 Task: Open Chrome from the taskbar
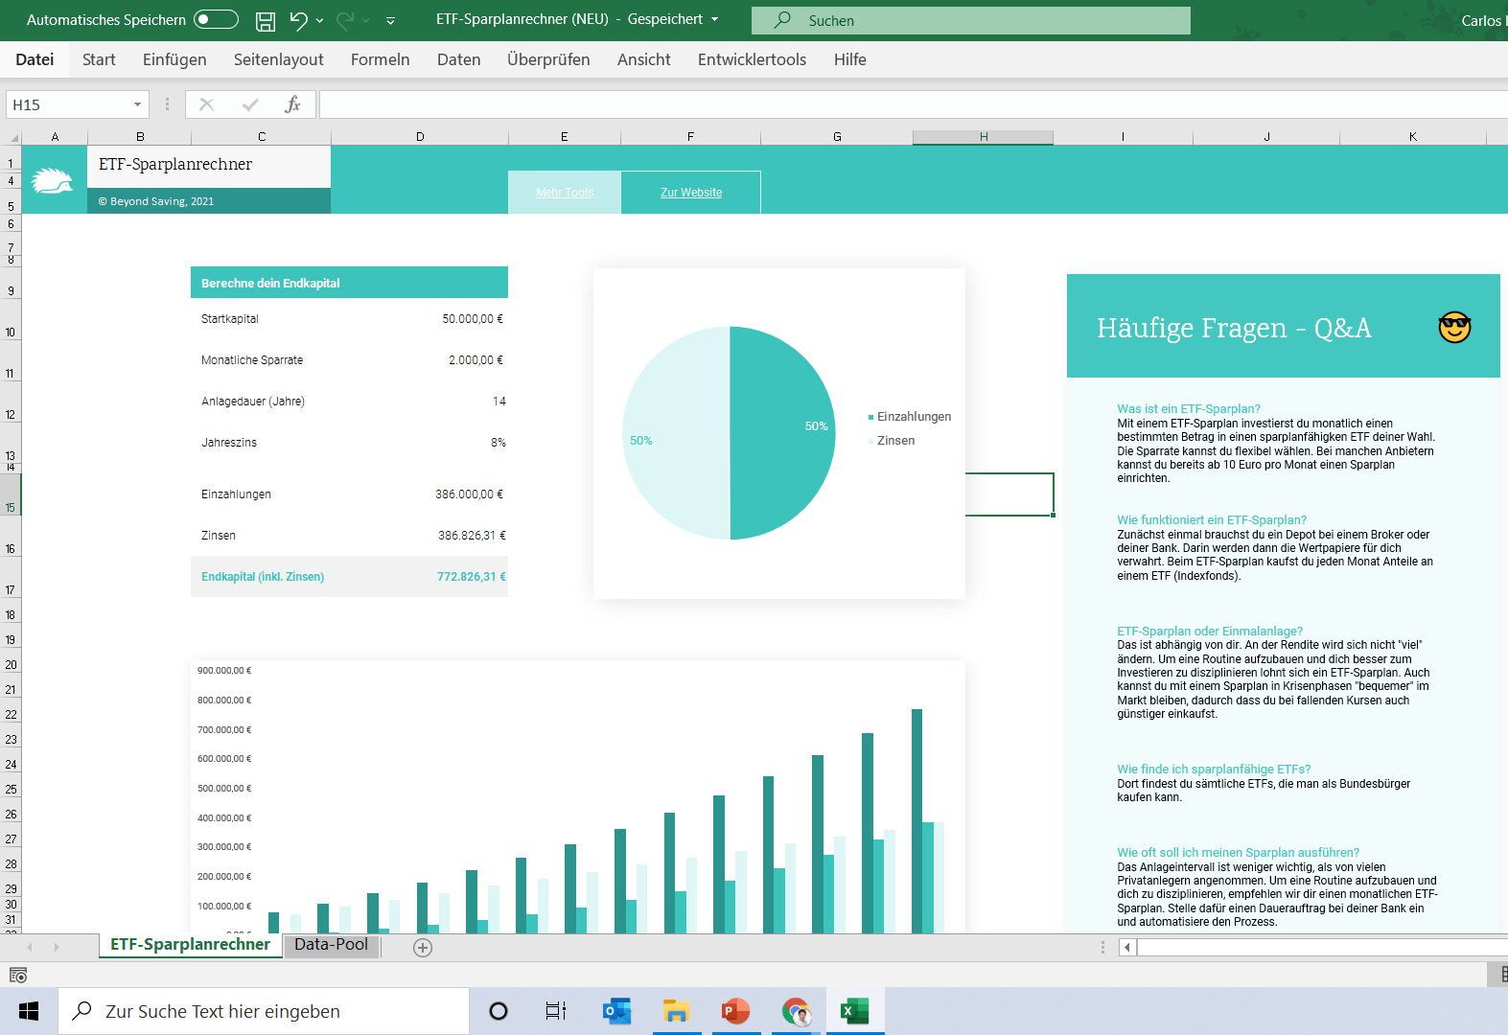coord(796,1011)
